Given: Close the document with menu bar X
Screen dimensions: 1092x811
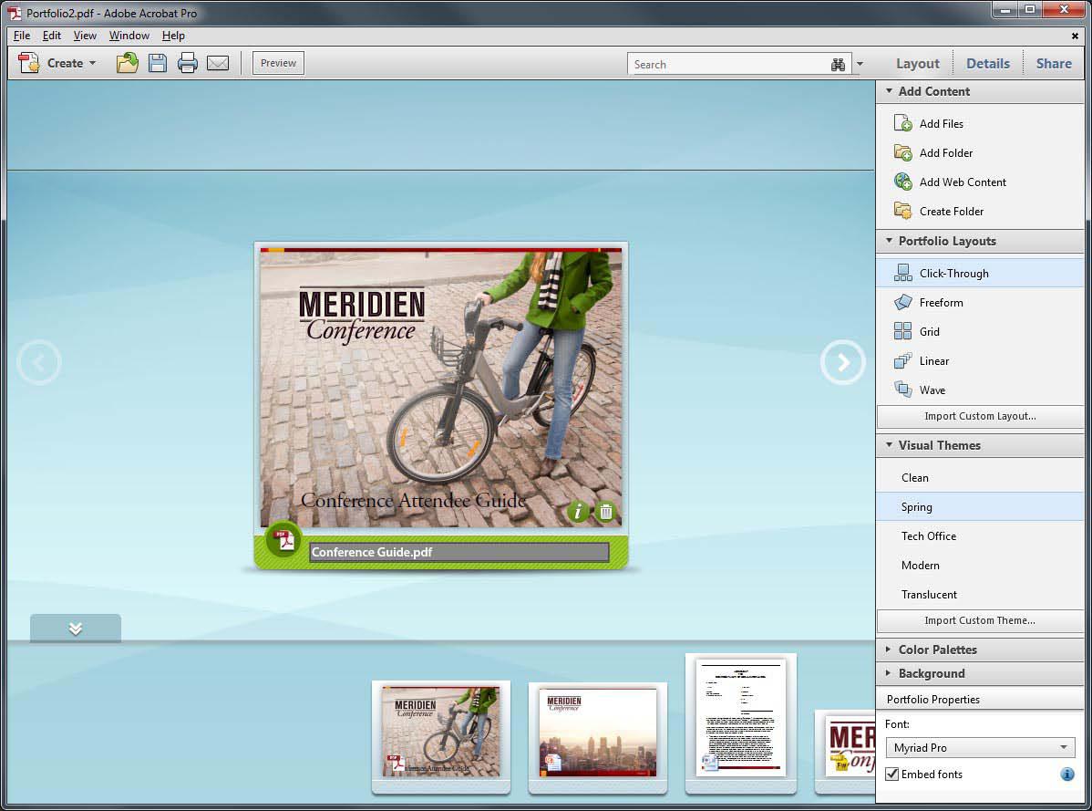Looking at the screenshot, I should click(1075, 36).
